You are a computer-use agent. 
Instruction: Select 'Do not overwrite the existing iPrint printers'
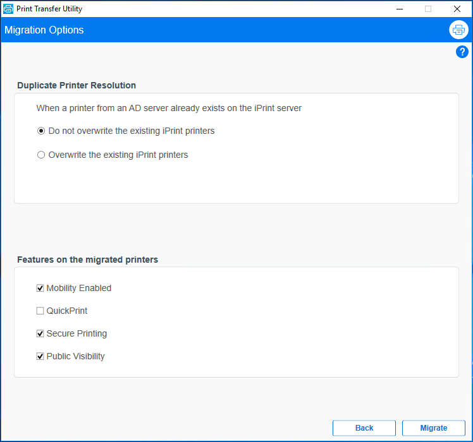[x=41, y=131]
